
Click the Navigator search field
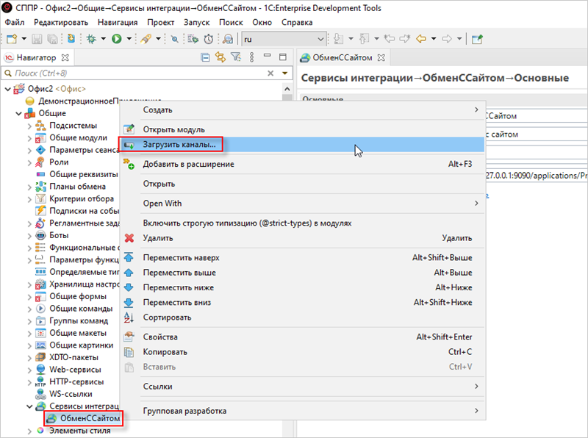[132, 73]
